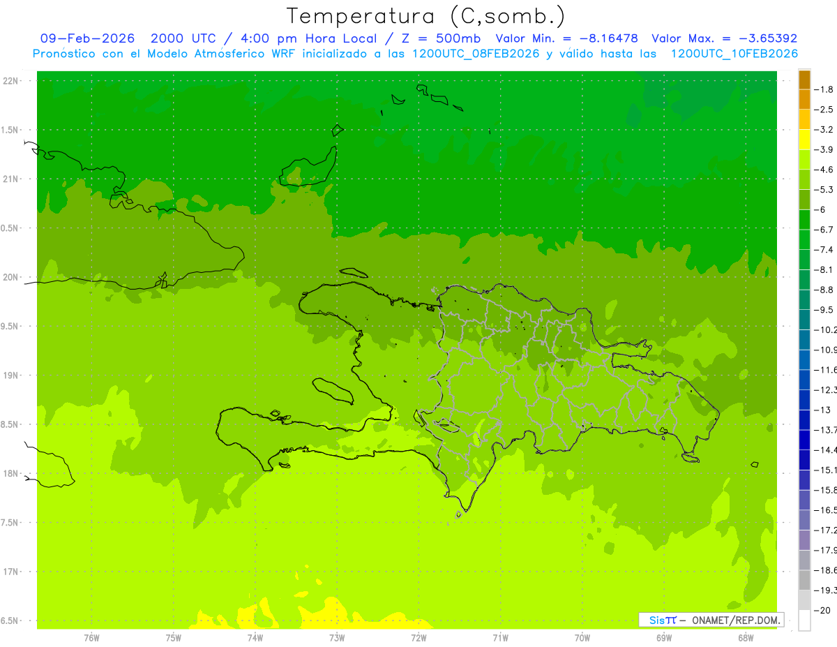Click the 'Valor Max. = -3.65392' text

pos(724,38)
